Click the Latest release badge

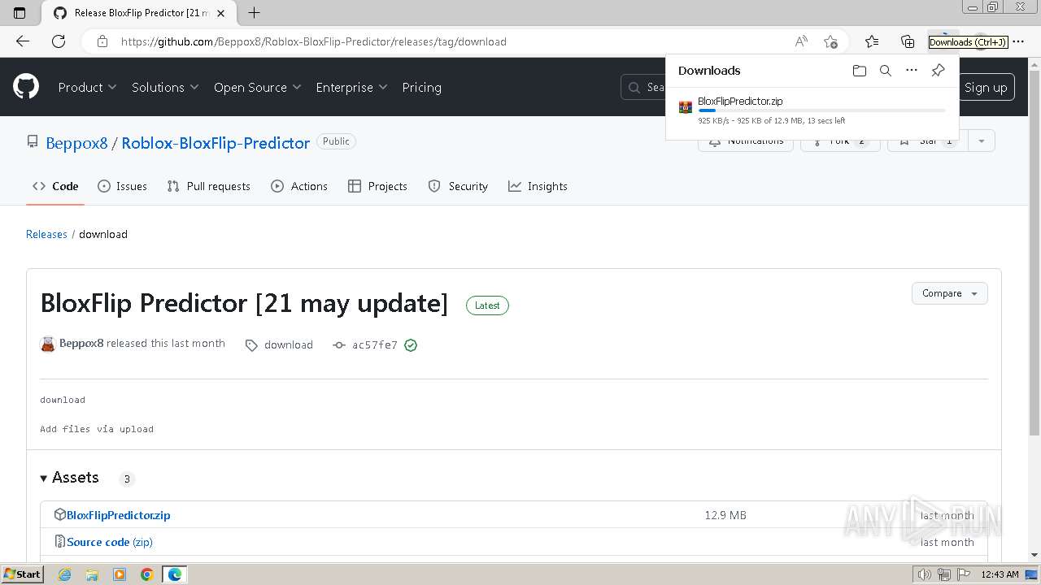click(x=487, y=305)
